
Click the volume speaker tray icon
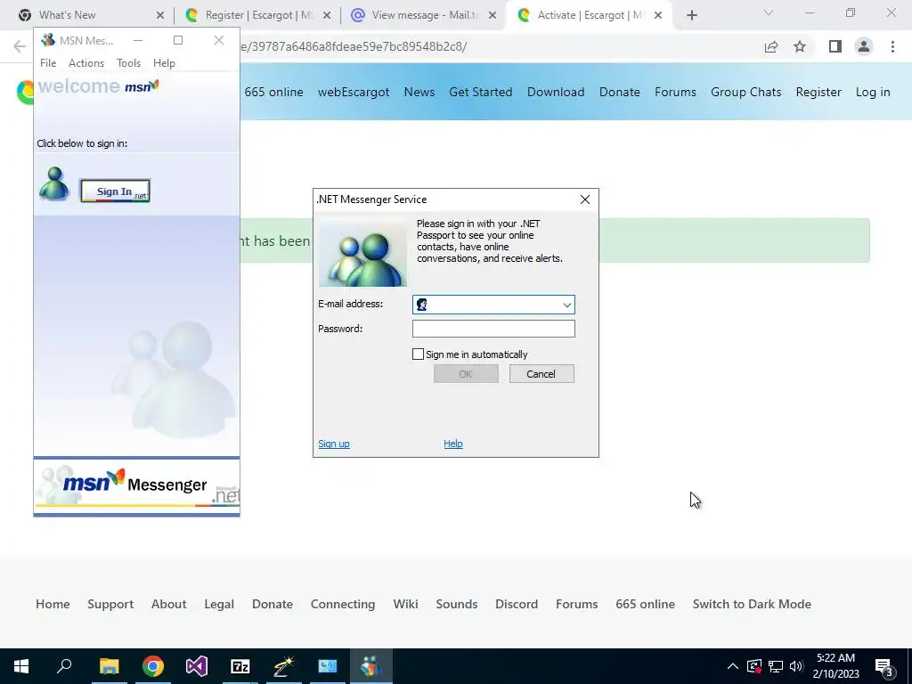(796, 666)
